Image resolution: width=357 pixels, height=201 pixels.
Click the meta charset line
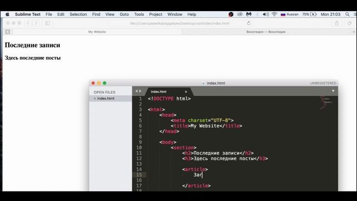tap(202, 121)
